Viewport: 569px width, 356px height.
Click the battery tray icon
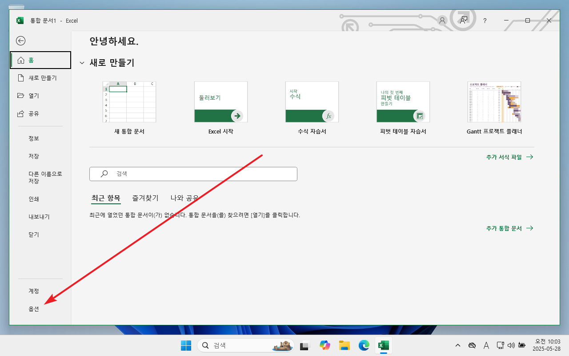click(x=521, y=345)
